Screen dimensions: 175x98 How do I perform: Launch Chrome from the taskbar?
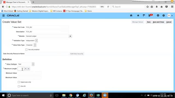tap(71, 95)
